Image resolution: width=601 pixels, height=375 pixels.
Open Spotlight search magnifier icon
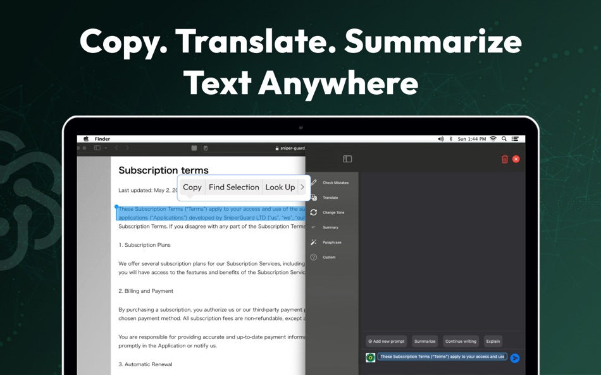tap(504, 139)
